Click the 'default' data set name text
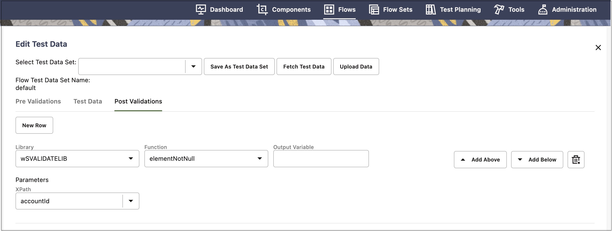Screen dimensions: 613x231 [26, 88]
